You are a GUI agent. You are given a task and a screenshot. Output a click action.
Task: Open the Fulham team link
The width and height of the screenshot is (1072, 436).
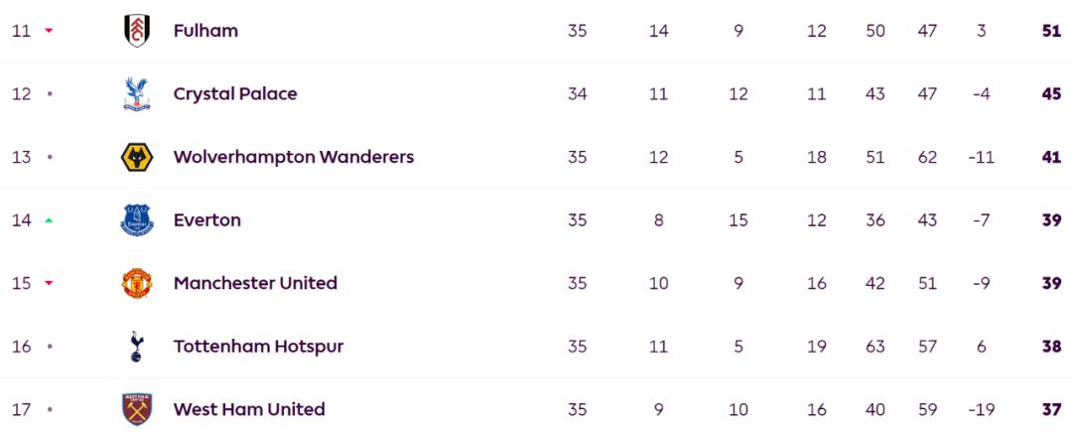[x=205, y=31]
